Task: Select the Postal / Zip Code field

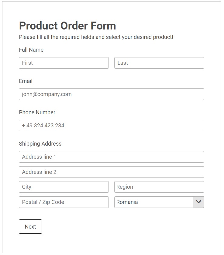Action: click(x=64, y=202)
